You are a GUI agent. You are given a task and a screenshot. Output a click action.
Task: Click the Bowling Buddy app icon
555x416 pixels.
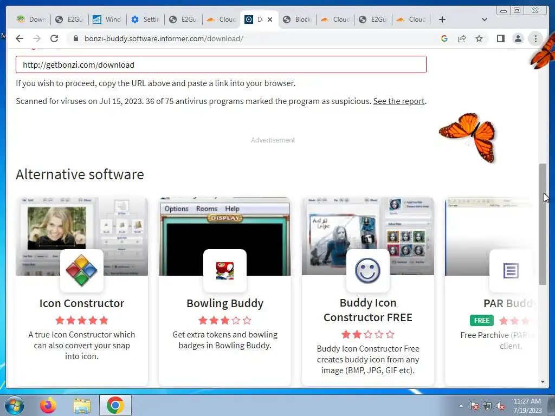(225, 271)
